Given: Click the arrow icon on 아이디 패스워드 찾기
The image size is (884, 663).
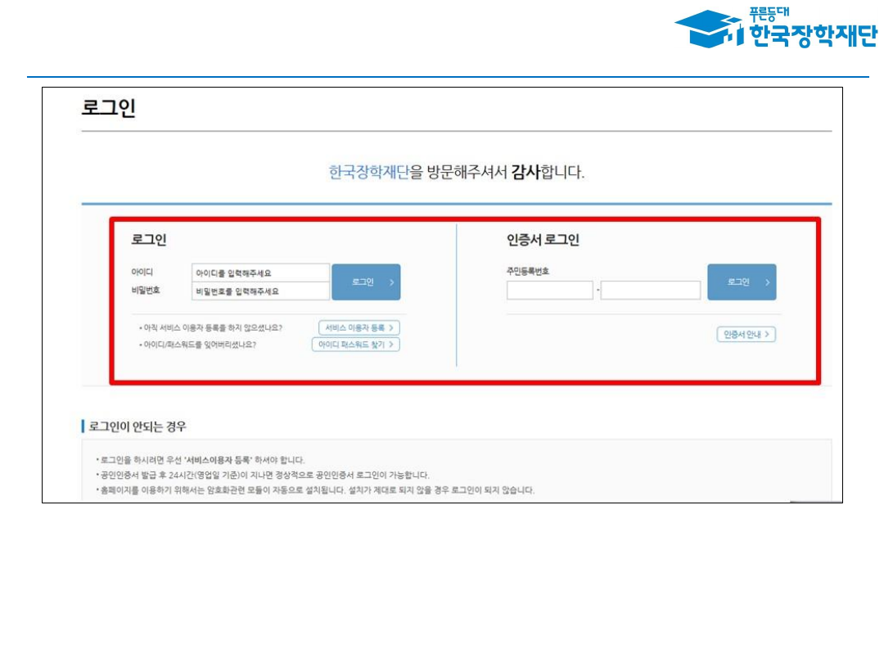Looking at the screenshot, I should pos(392,345).
